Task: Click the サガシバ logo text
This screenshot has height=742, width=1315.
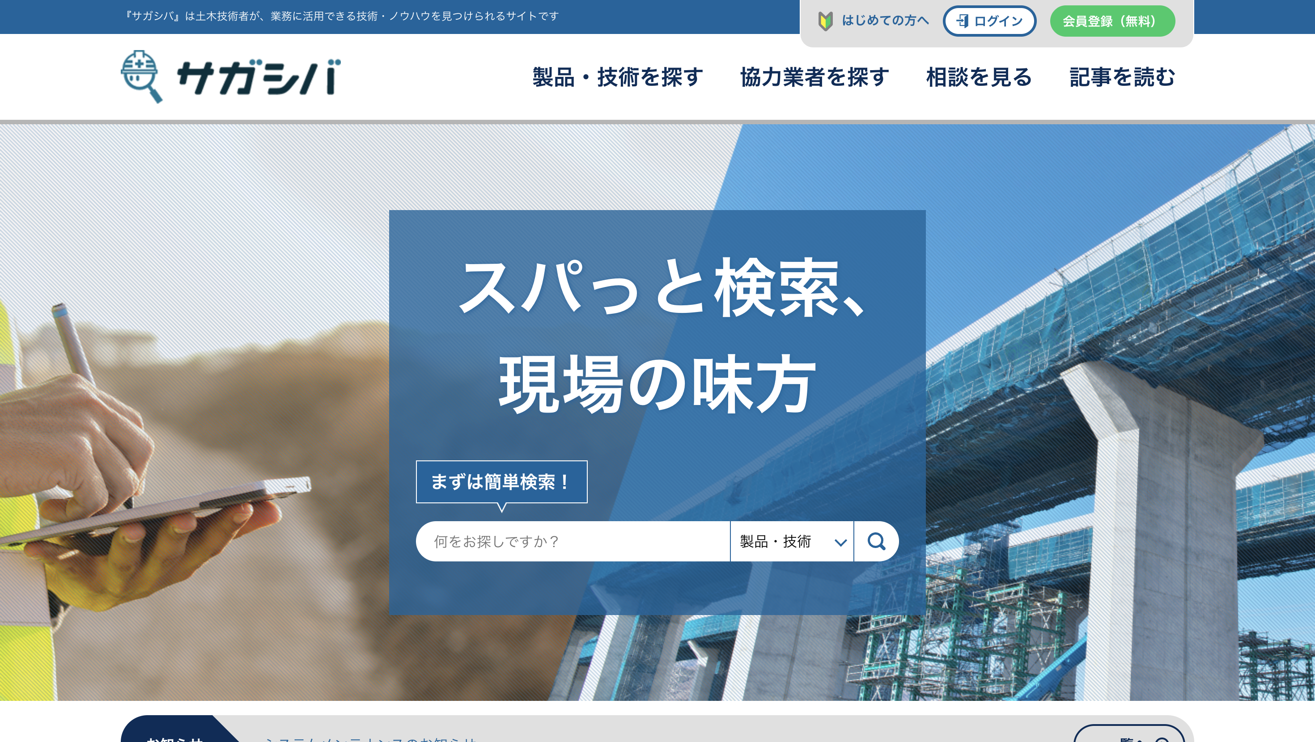Action: (x=259, y=78)
